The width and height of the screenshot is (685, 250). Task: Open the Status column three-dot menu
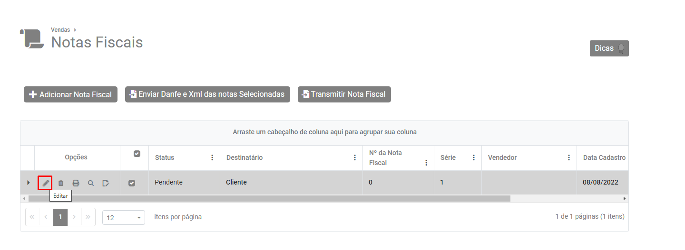coord(212,157)
